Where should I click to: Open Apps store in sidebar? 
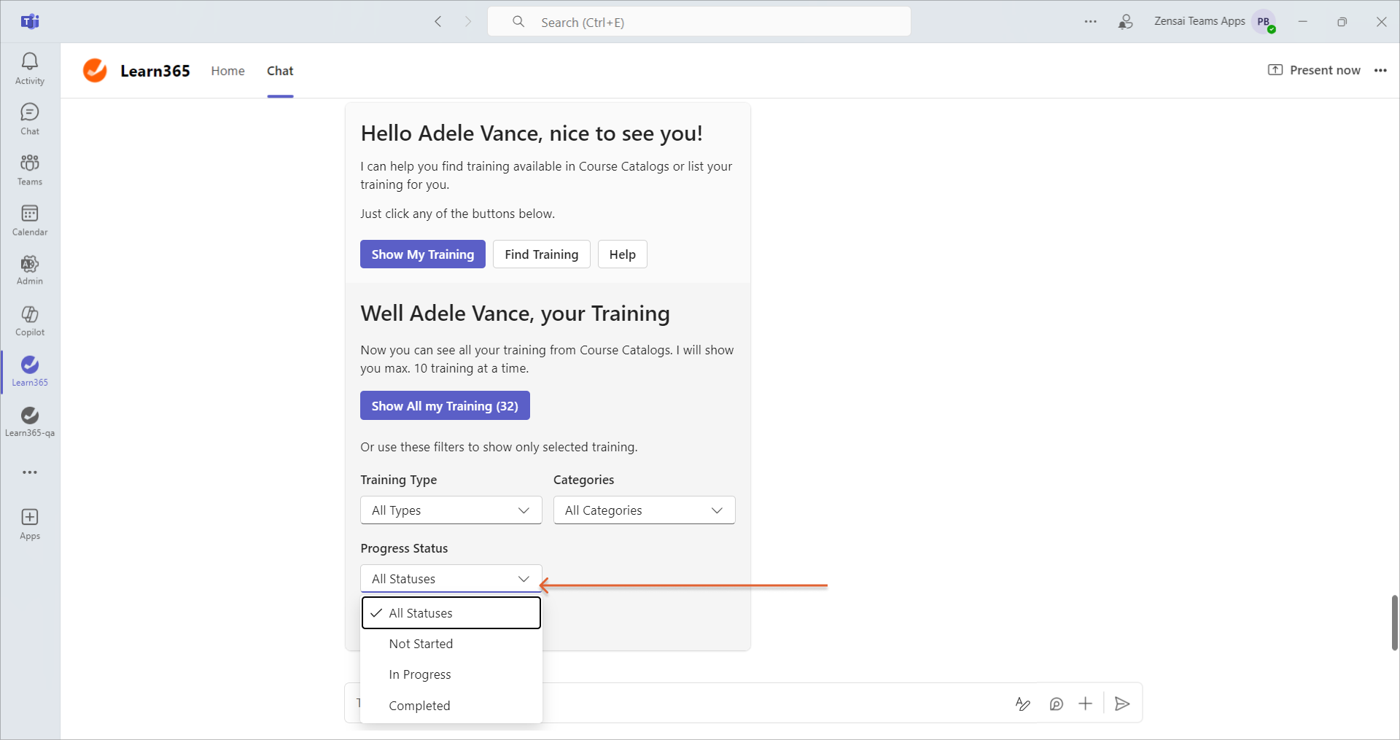[x=30, y=524]
